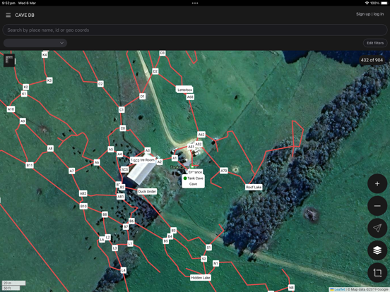The image size is (390, 292).
Task: Select station marker N1
Action: coord(215,263)
